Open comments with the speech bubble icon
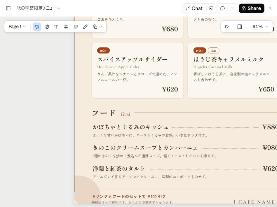 (223, 8)
